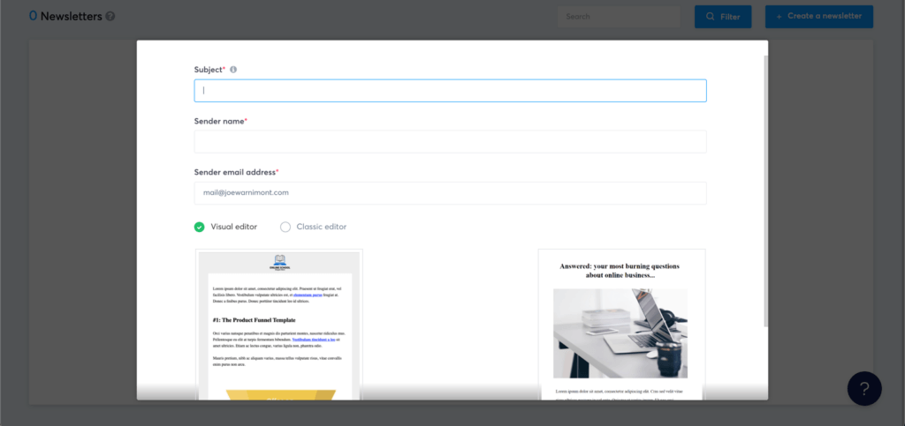The width and height of the screenshot is (905, 426).
Task: Click the Subject info icon
Action: click(x=233, y=70)
